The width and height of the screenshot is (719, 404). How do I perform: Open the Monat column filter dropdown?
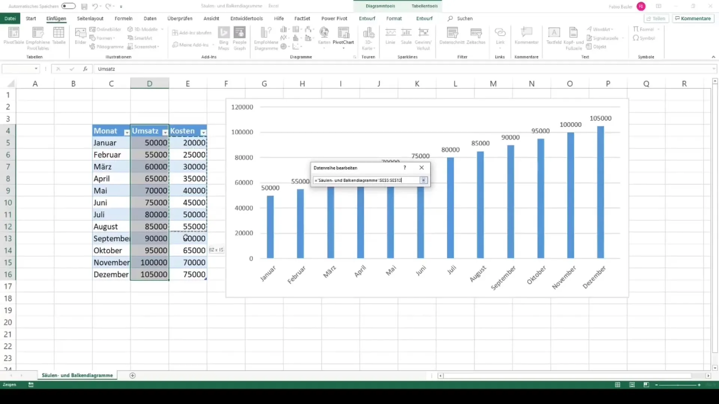pyautogui.click(x=127, y=132)
